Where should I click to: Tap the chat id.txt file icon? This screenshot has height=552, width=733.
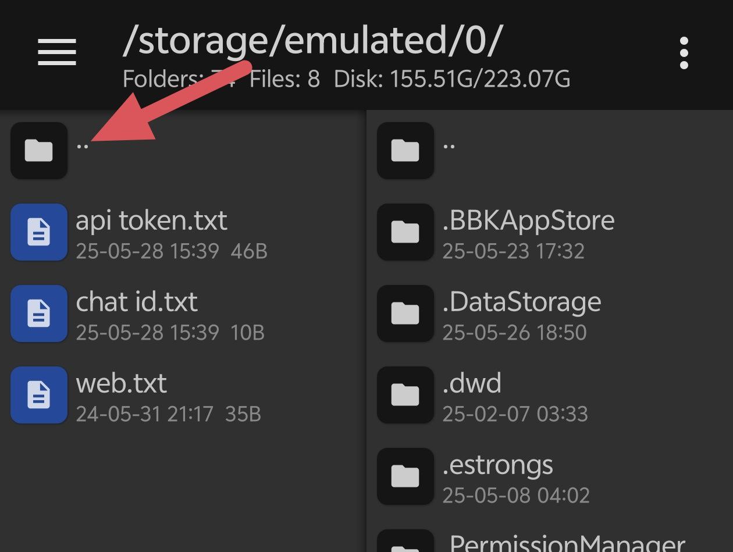(39, 313)
